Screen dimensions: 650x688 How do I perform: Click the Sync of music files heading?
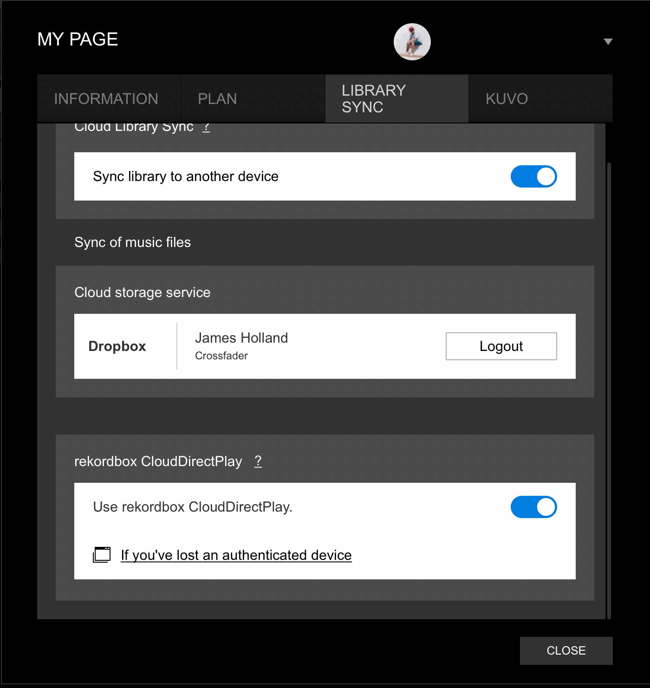[x=133, y=242]
